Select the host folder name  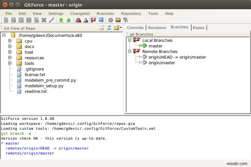tap(29, 52)
